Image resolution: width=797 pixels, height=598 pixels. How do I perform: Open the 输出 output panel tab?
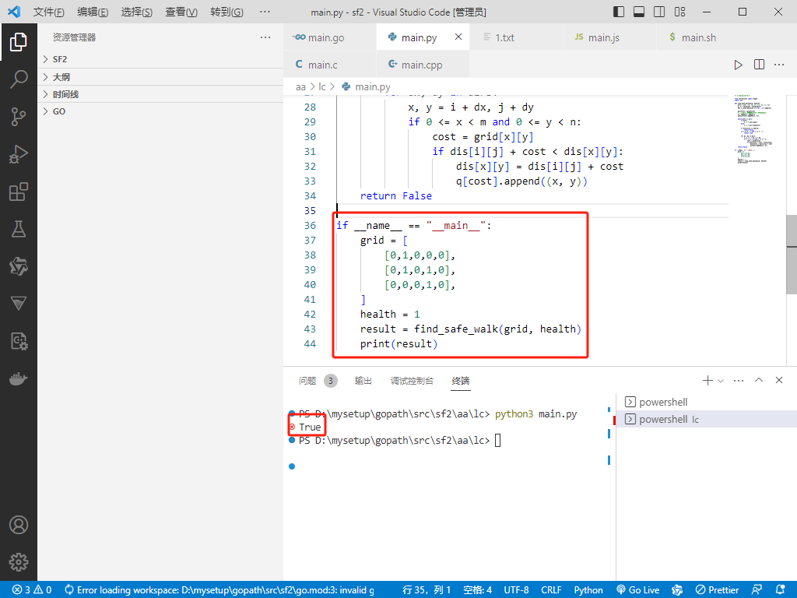[363, 380]
